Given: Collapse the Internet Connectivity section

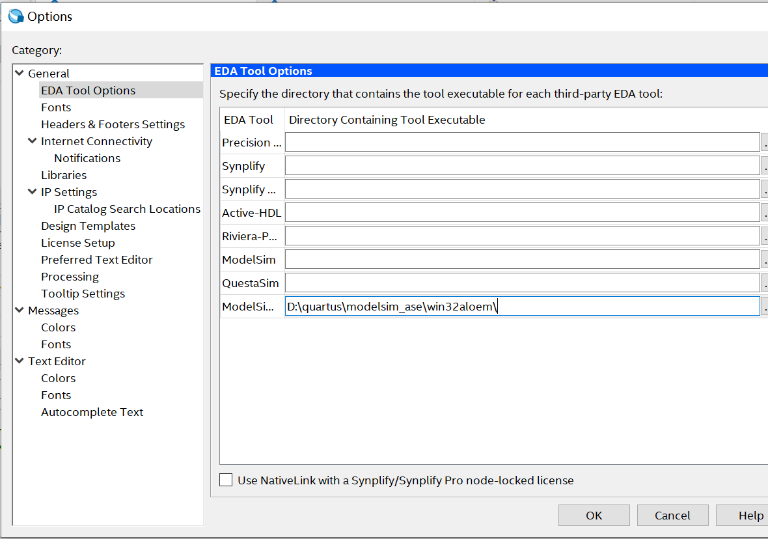Looking at the screenshot, I should pos(31,141).
